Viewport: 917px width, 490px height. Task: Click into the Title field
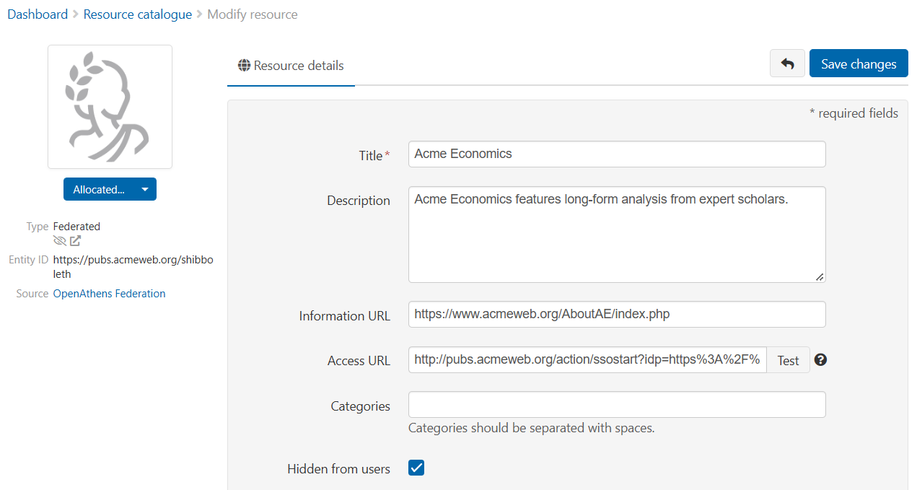click(x=617, y=154)
